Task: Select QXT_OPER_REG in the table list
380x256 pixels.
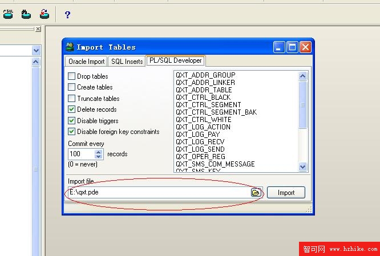Action: click(200, 157)
